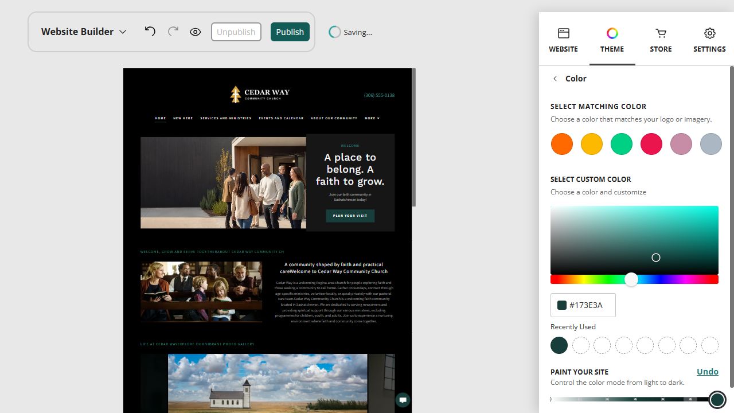This screenshot has width=734, height=413.
Task: Select the crimson pink matching color
Action: tap(651, 144)
